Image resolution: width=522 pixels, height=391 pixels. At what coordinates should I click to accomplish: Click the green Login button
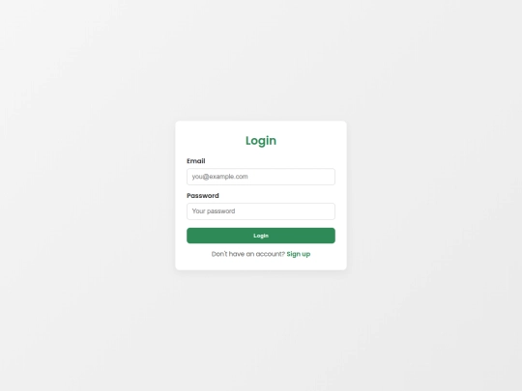click(x=261, y=236)
